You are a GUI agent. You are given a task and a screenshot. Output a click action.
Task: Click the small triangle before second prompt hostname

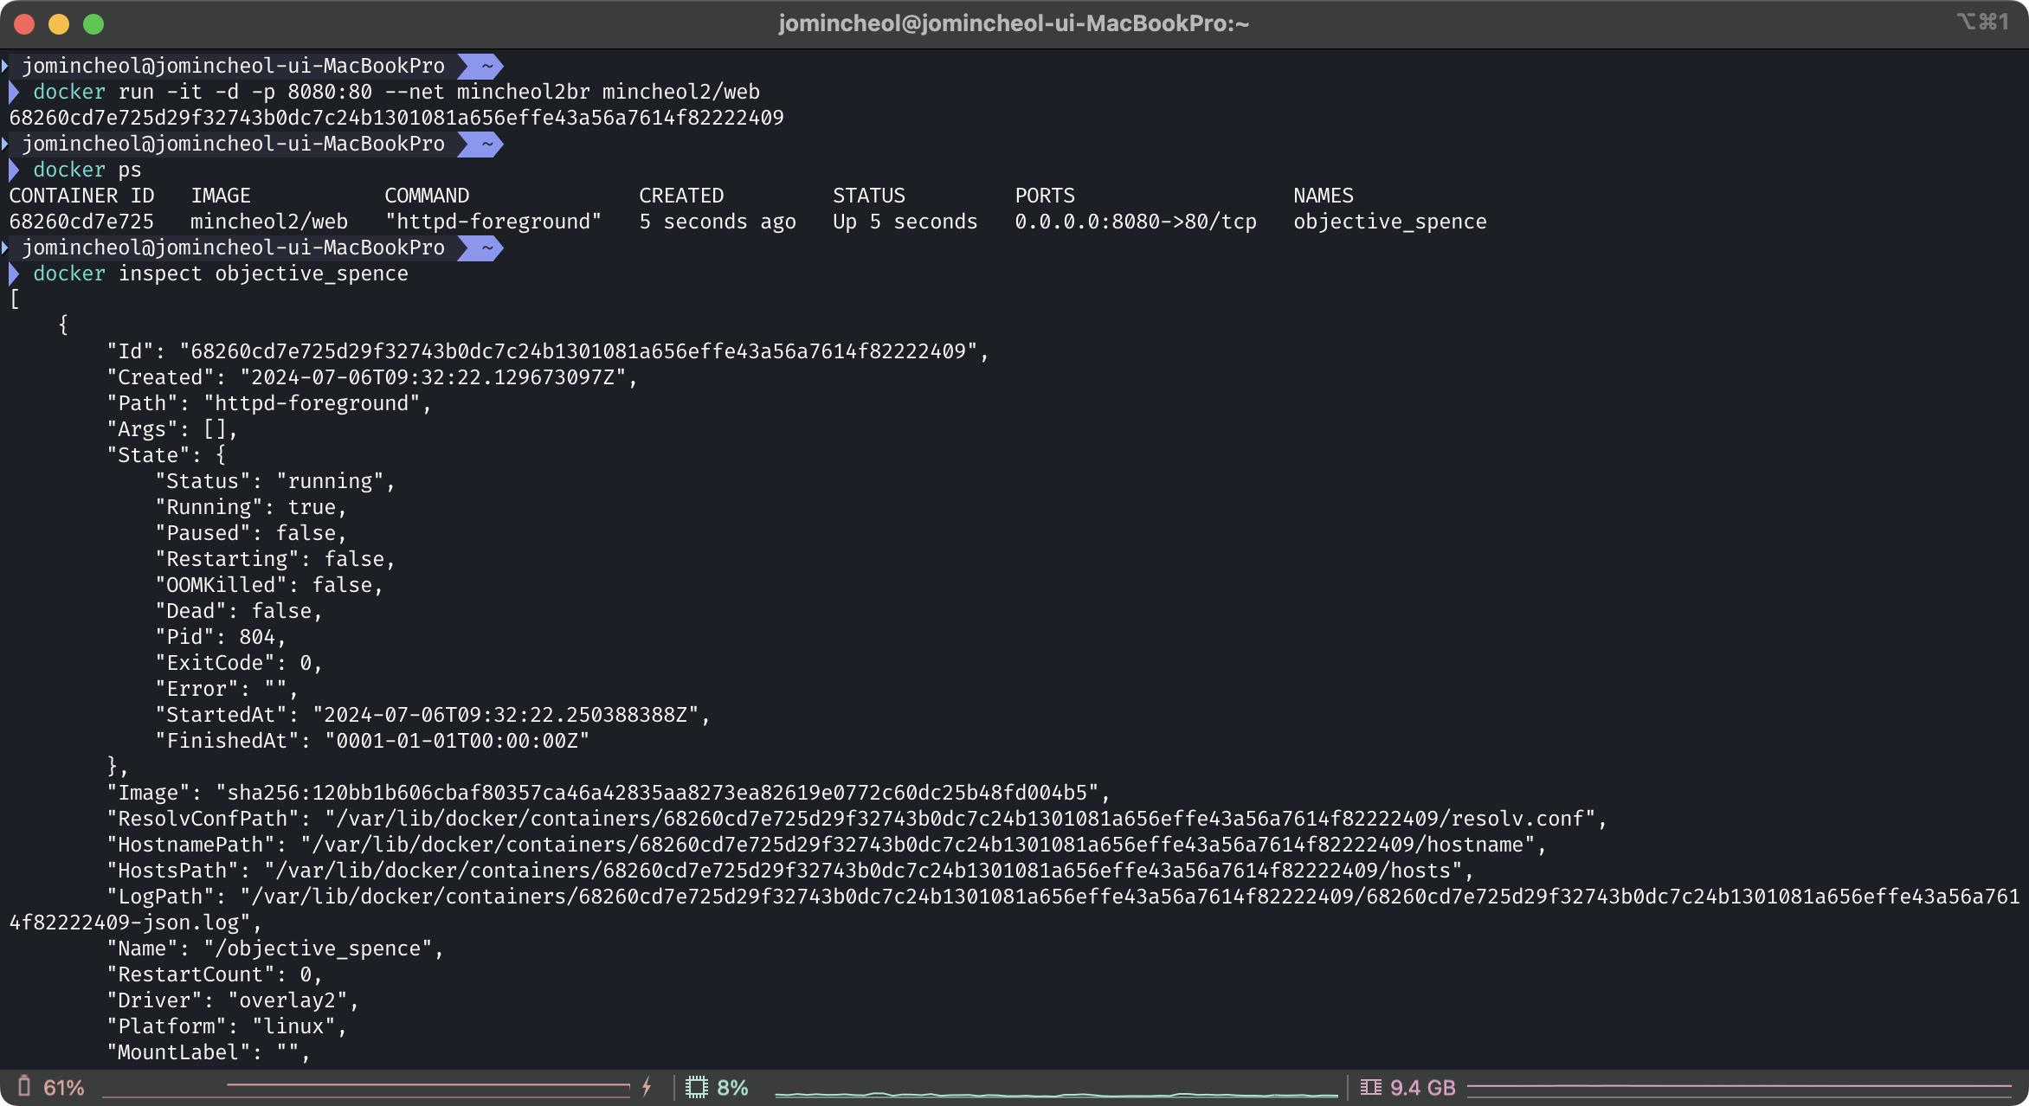click(6, 144)
